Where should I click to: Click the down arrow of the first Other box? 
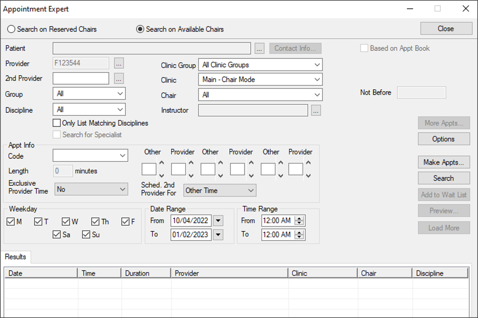pyautogui.click(x=161, y=176)
